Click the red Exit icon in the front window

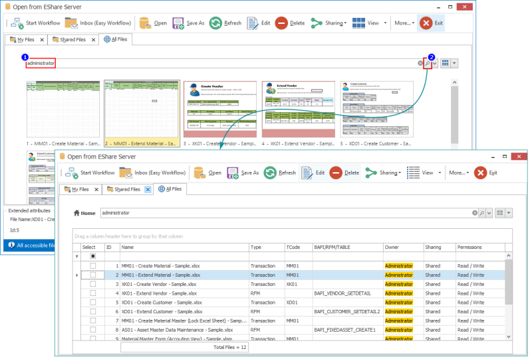click(480, 173)
